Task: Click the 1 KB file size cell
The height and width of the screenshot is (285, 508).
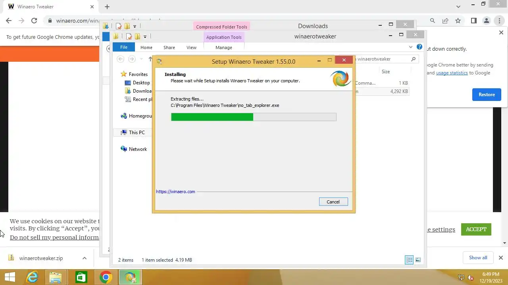Action: [x=403, y=83]
